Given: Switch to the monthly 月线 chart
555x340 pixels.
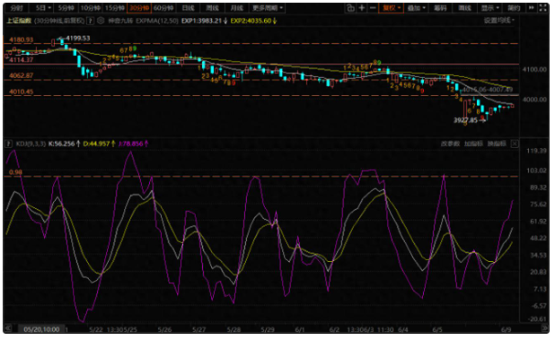Looking at the screenshot, I should coord(237,8).
